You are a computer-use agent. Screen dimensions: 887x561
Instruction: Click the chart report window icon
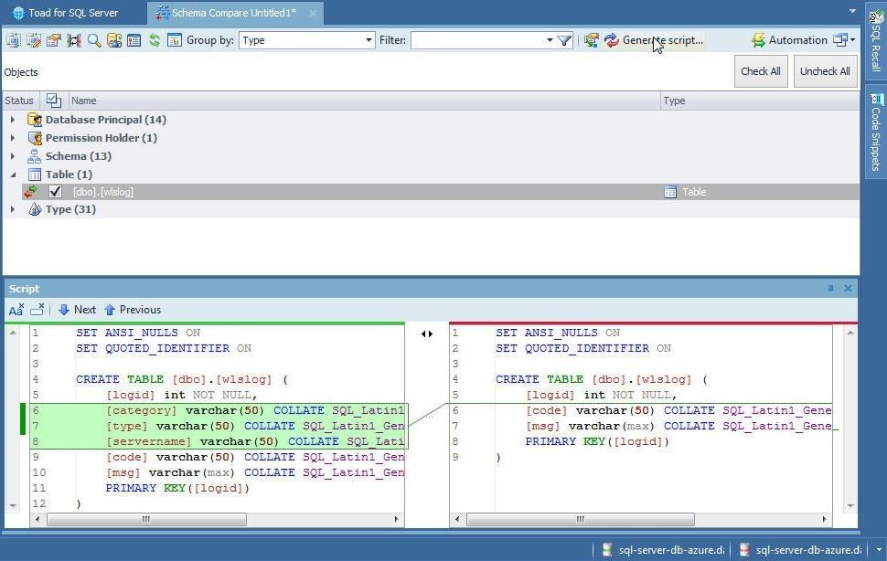(x=175, y=40)
